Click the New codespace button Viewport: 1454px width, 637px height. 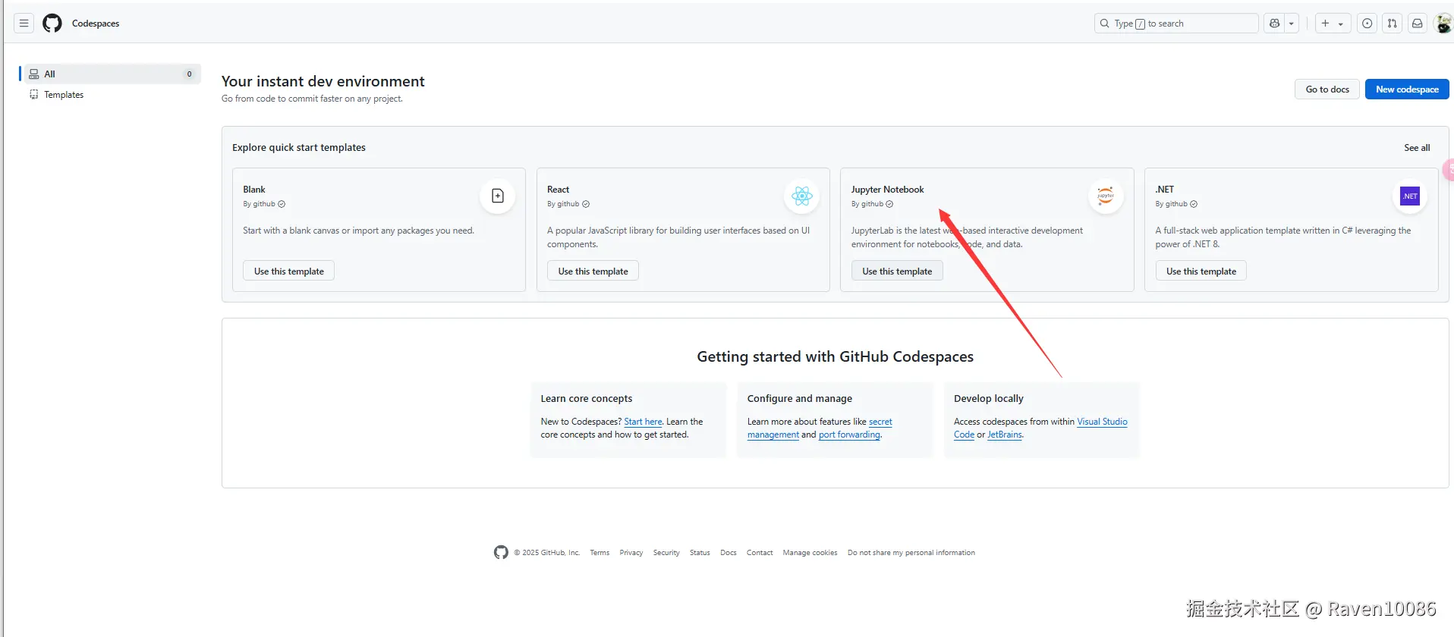point(1407,89)
